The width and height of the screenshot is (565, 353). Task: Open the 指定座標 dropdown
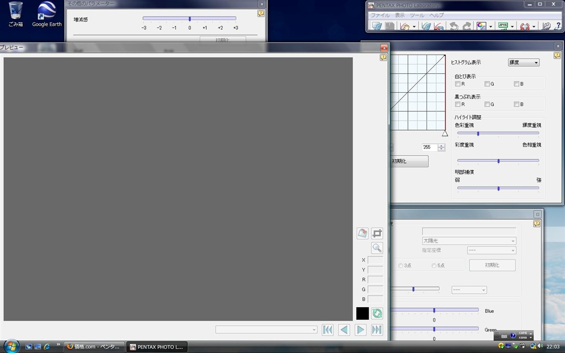[x=491, y=250]
